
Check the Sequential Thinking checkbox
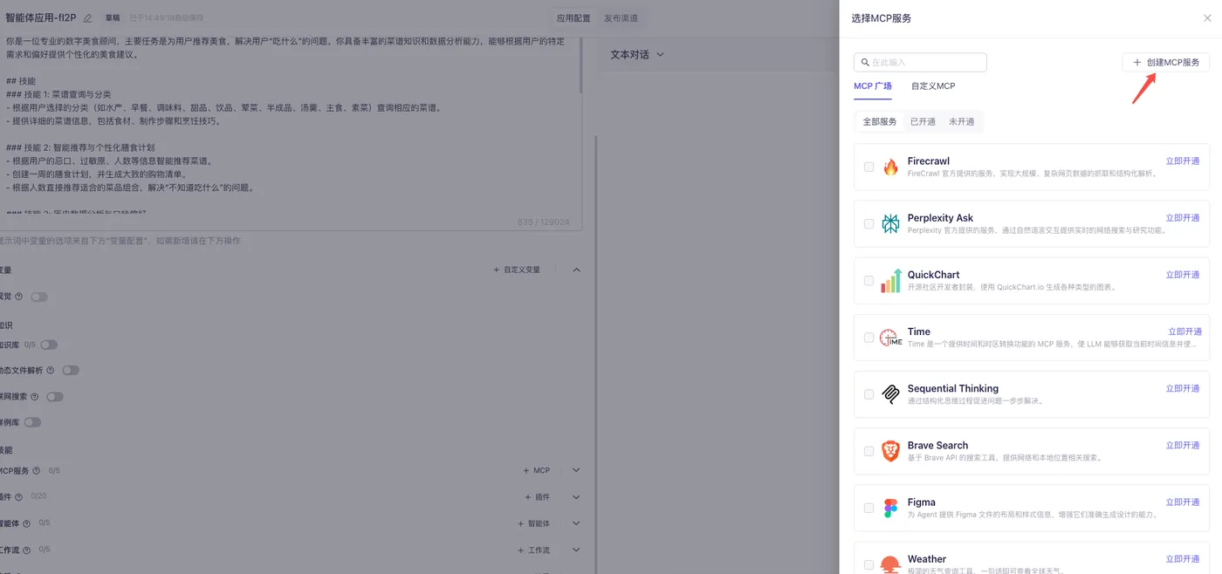(x=868, y=394)
